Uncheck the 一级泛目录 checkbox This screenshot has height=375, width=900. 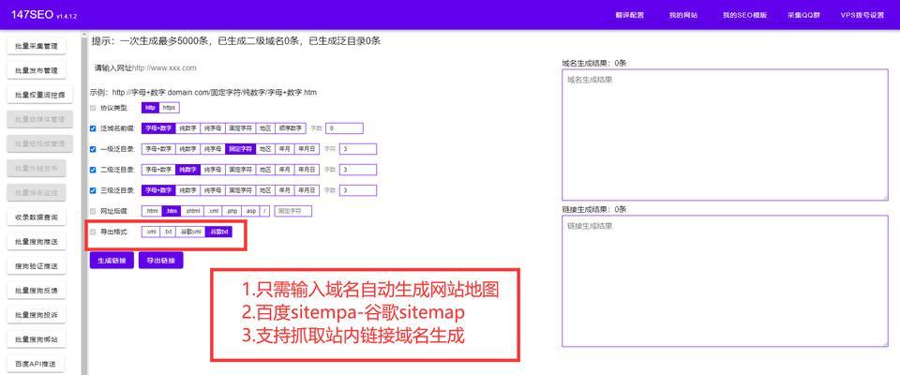tap(93, 149)
